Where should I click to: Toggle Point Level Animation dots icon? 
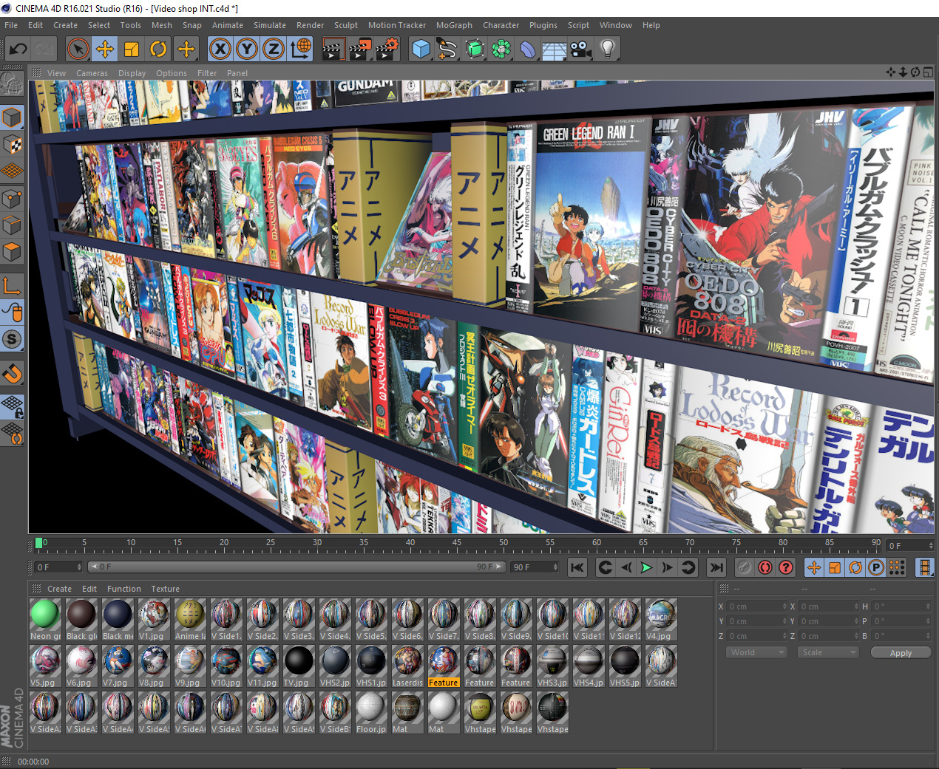tap(897, 567)
